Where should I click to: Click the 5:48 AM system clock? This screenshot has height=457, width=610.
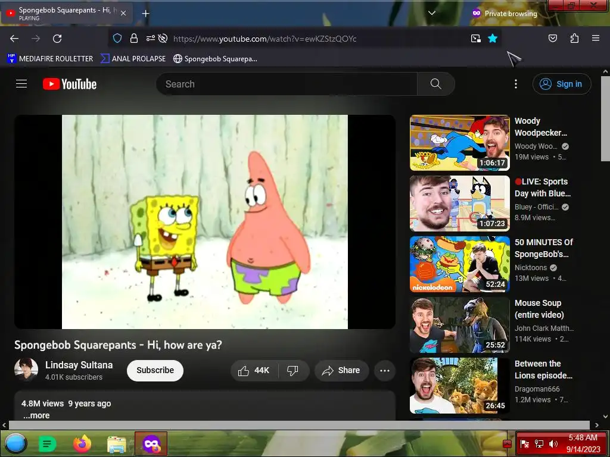(583, 438)
